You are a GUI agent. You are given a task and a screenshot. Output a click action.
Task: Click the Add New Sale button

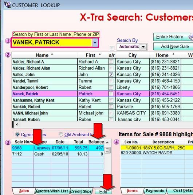pos(173,46)
